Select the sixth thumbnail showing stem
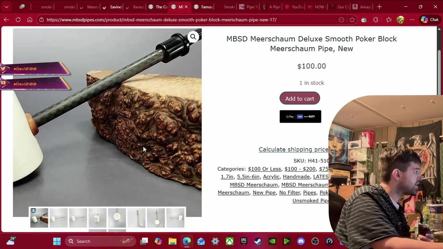Viewport: 443px width, 249px height. [x=136, y=218]
